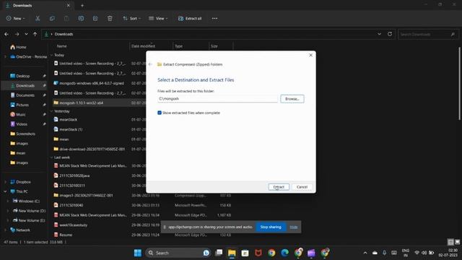462x260 pixels.
Task: Click the destination folder path field
Action: coord(217,99)
